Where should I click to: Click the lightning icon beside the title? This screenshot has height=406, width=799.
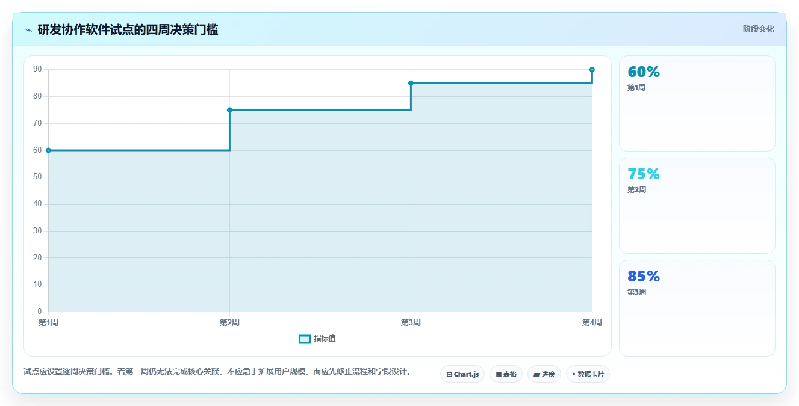pos(28,29)
